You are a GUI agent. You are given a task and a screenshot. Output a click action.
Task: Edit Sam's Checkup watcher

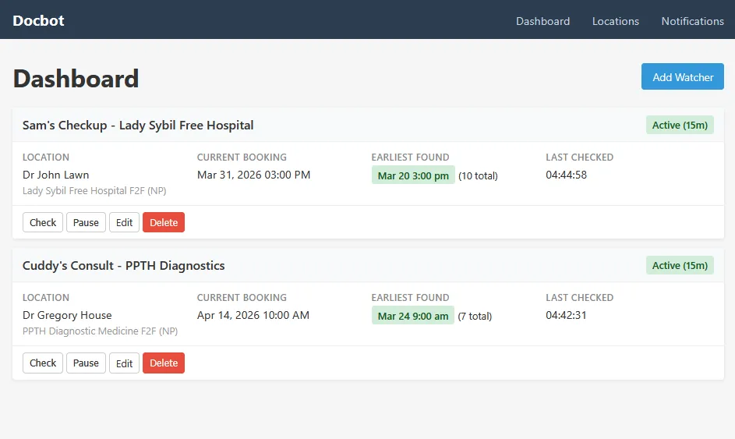tap(124, 222)
